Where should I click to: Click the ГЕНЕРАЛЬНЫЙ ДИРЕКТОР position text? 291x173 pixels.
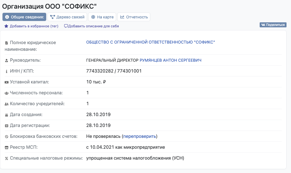(112, 60)
